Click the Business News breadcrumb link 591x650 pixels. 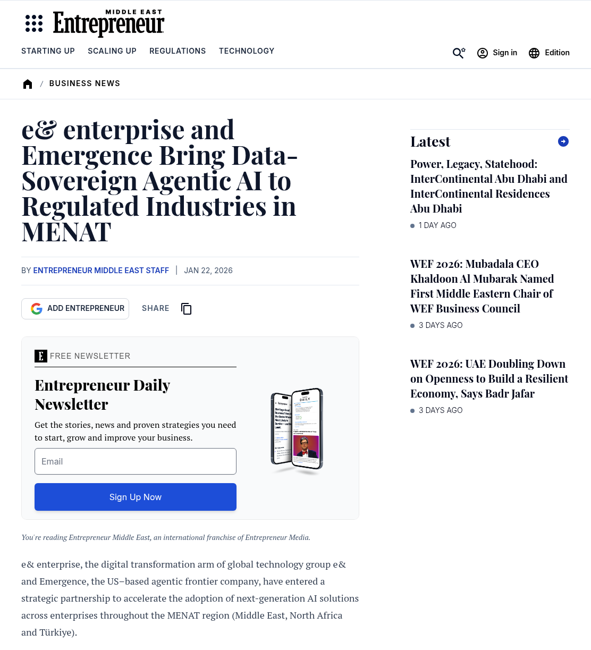[x=85, y=83]
